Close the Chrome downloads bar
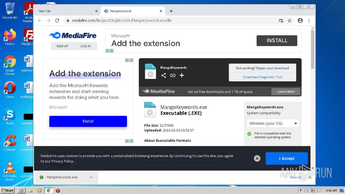The image size is (345, 194). pyautogui.click(x=310, y=177)
